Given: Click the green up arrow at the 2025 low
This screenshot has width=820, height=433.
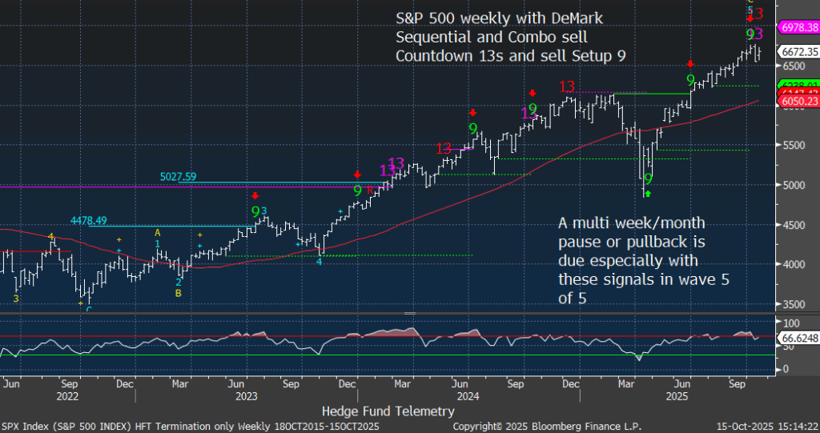Looking at the screenshot, I should (648, 194).
